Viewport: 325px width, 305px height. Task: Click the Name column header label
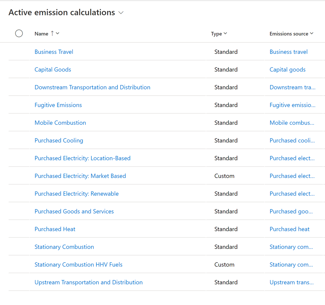coord(41,34)
